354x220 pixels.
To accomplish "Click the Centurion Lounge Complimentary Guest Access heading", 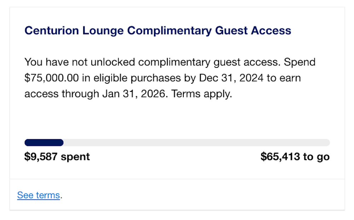I will point(158,30).
